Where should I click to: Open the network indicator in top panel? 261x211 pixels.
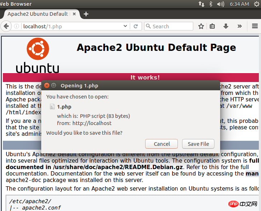point(201,4)
